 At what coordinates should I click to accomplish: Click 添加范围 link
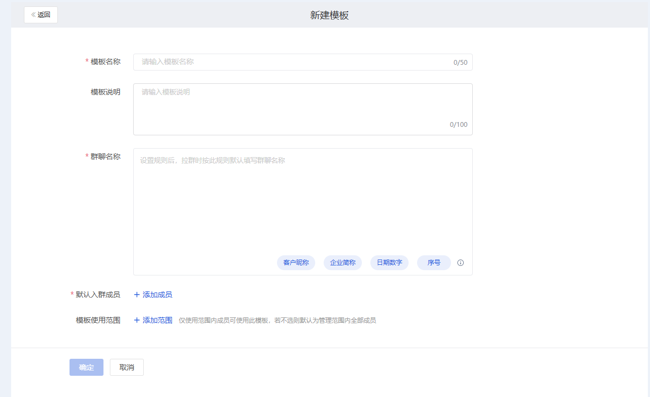[153, 320]
